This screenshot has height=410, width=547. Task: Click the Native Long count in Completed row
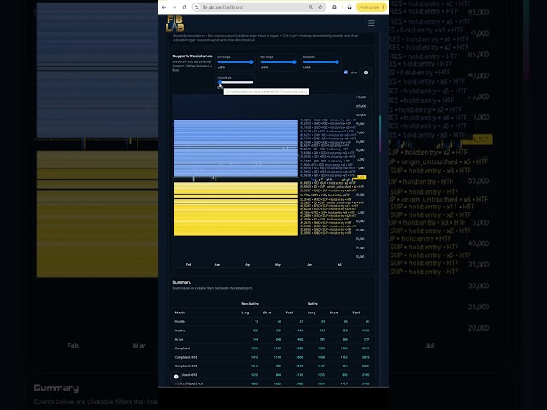[321, 348]
